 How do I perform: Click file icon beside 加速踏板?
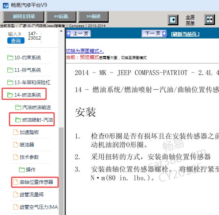tap(16, 132)
